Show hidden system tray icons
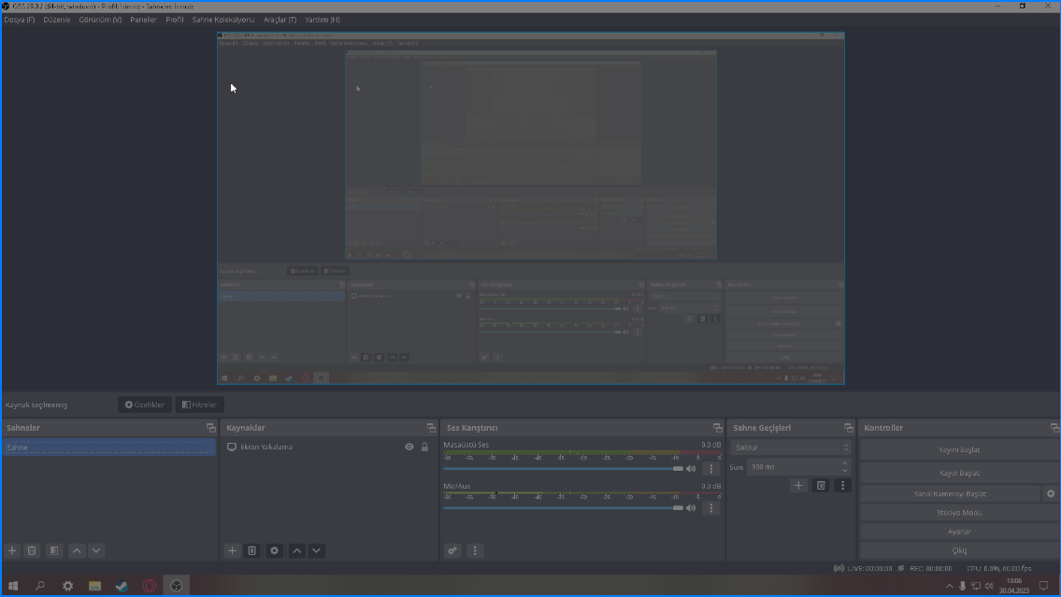The height and width of the screenshot is (597, 1061). tap(950, 586)
